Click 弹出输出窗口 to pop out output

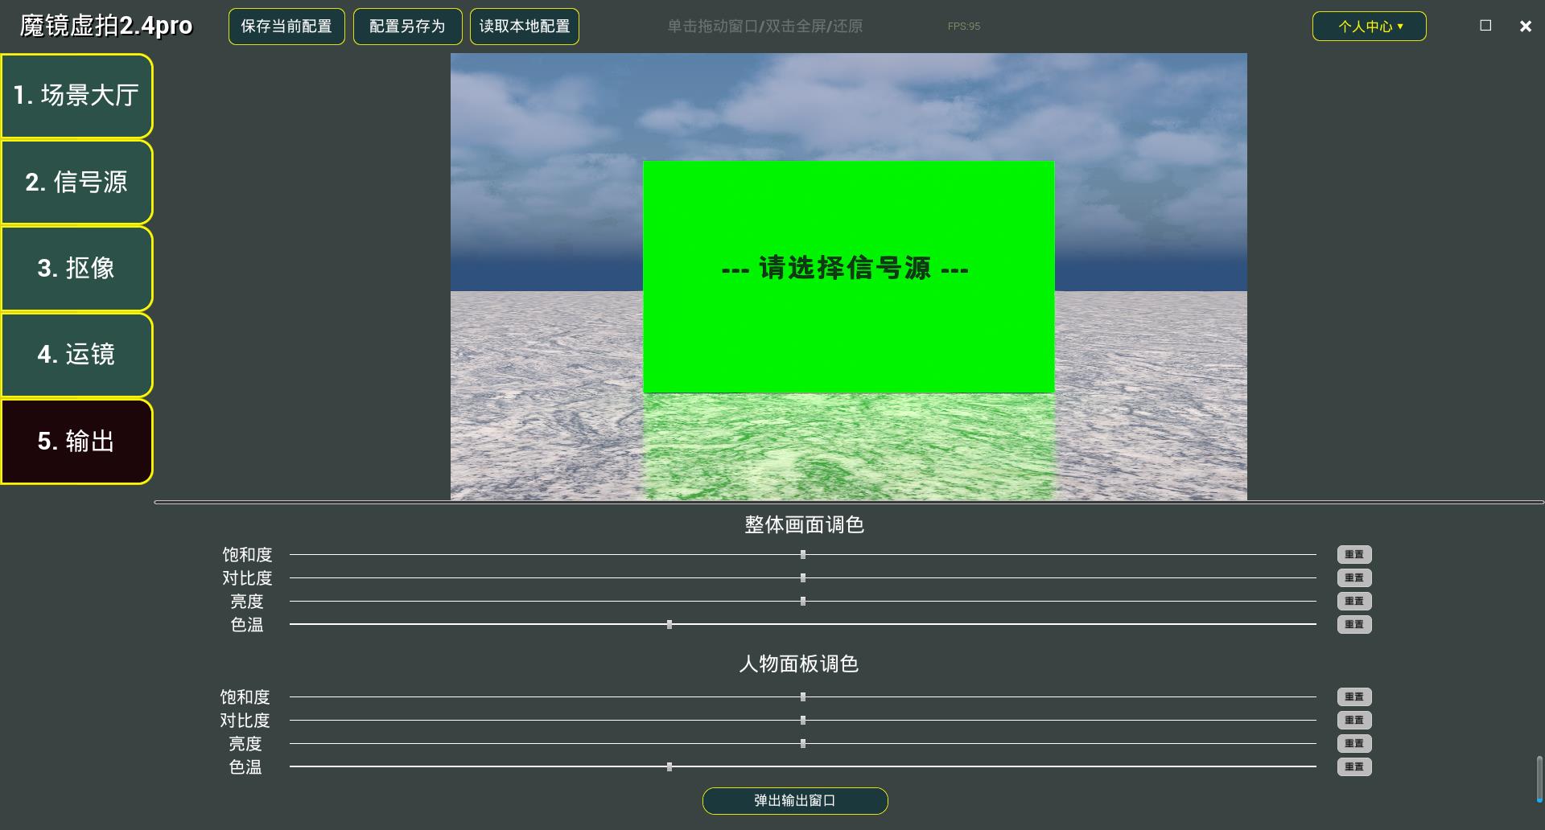point(794,801)
